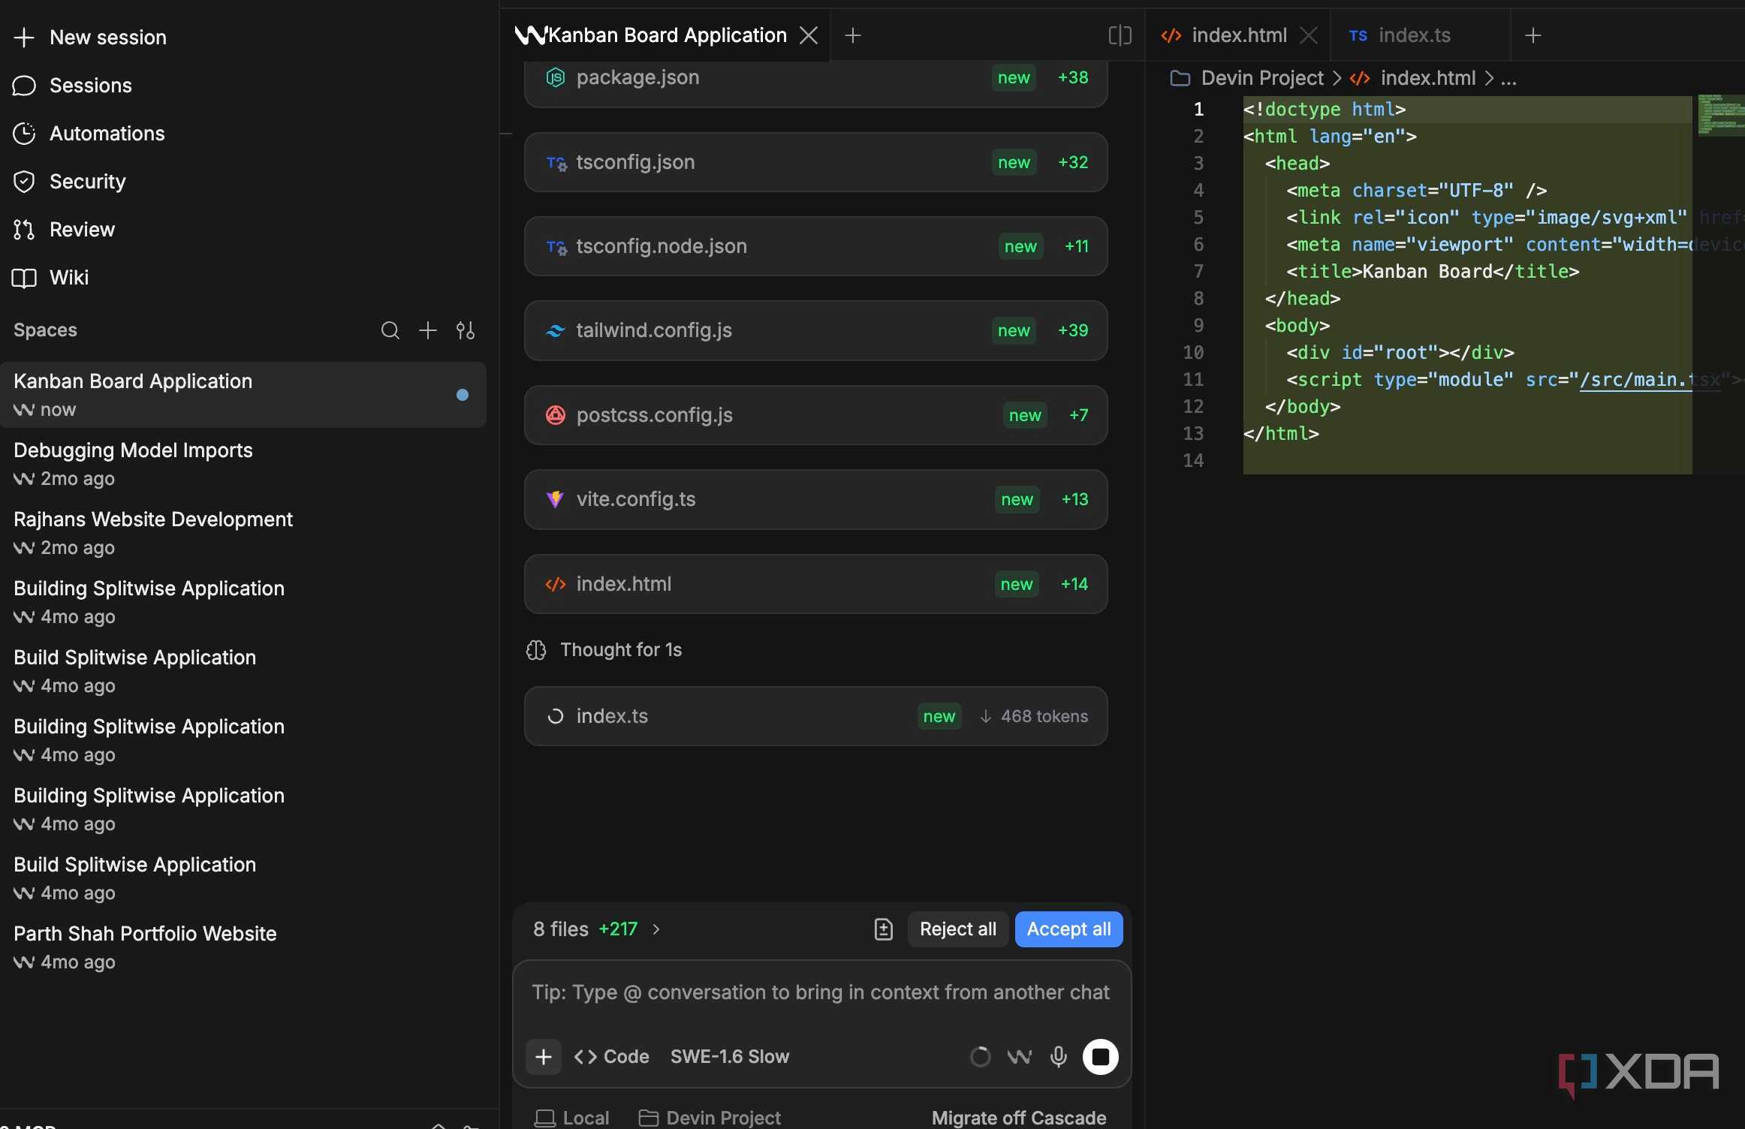This screenshot has height=1129, width=1745.
Task: Search Spaces with the magnifier icon
Action: point(390,330)
